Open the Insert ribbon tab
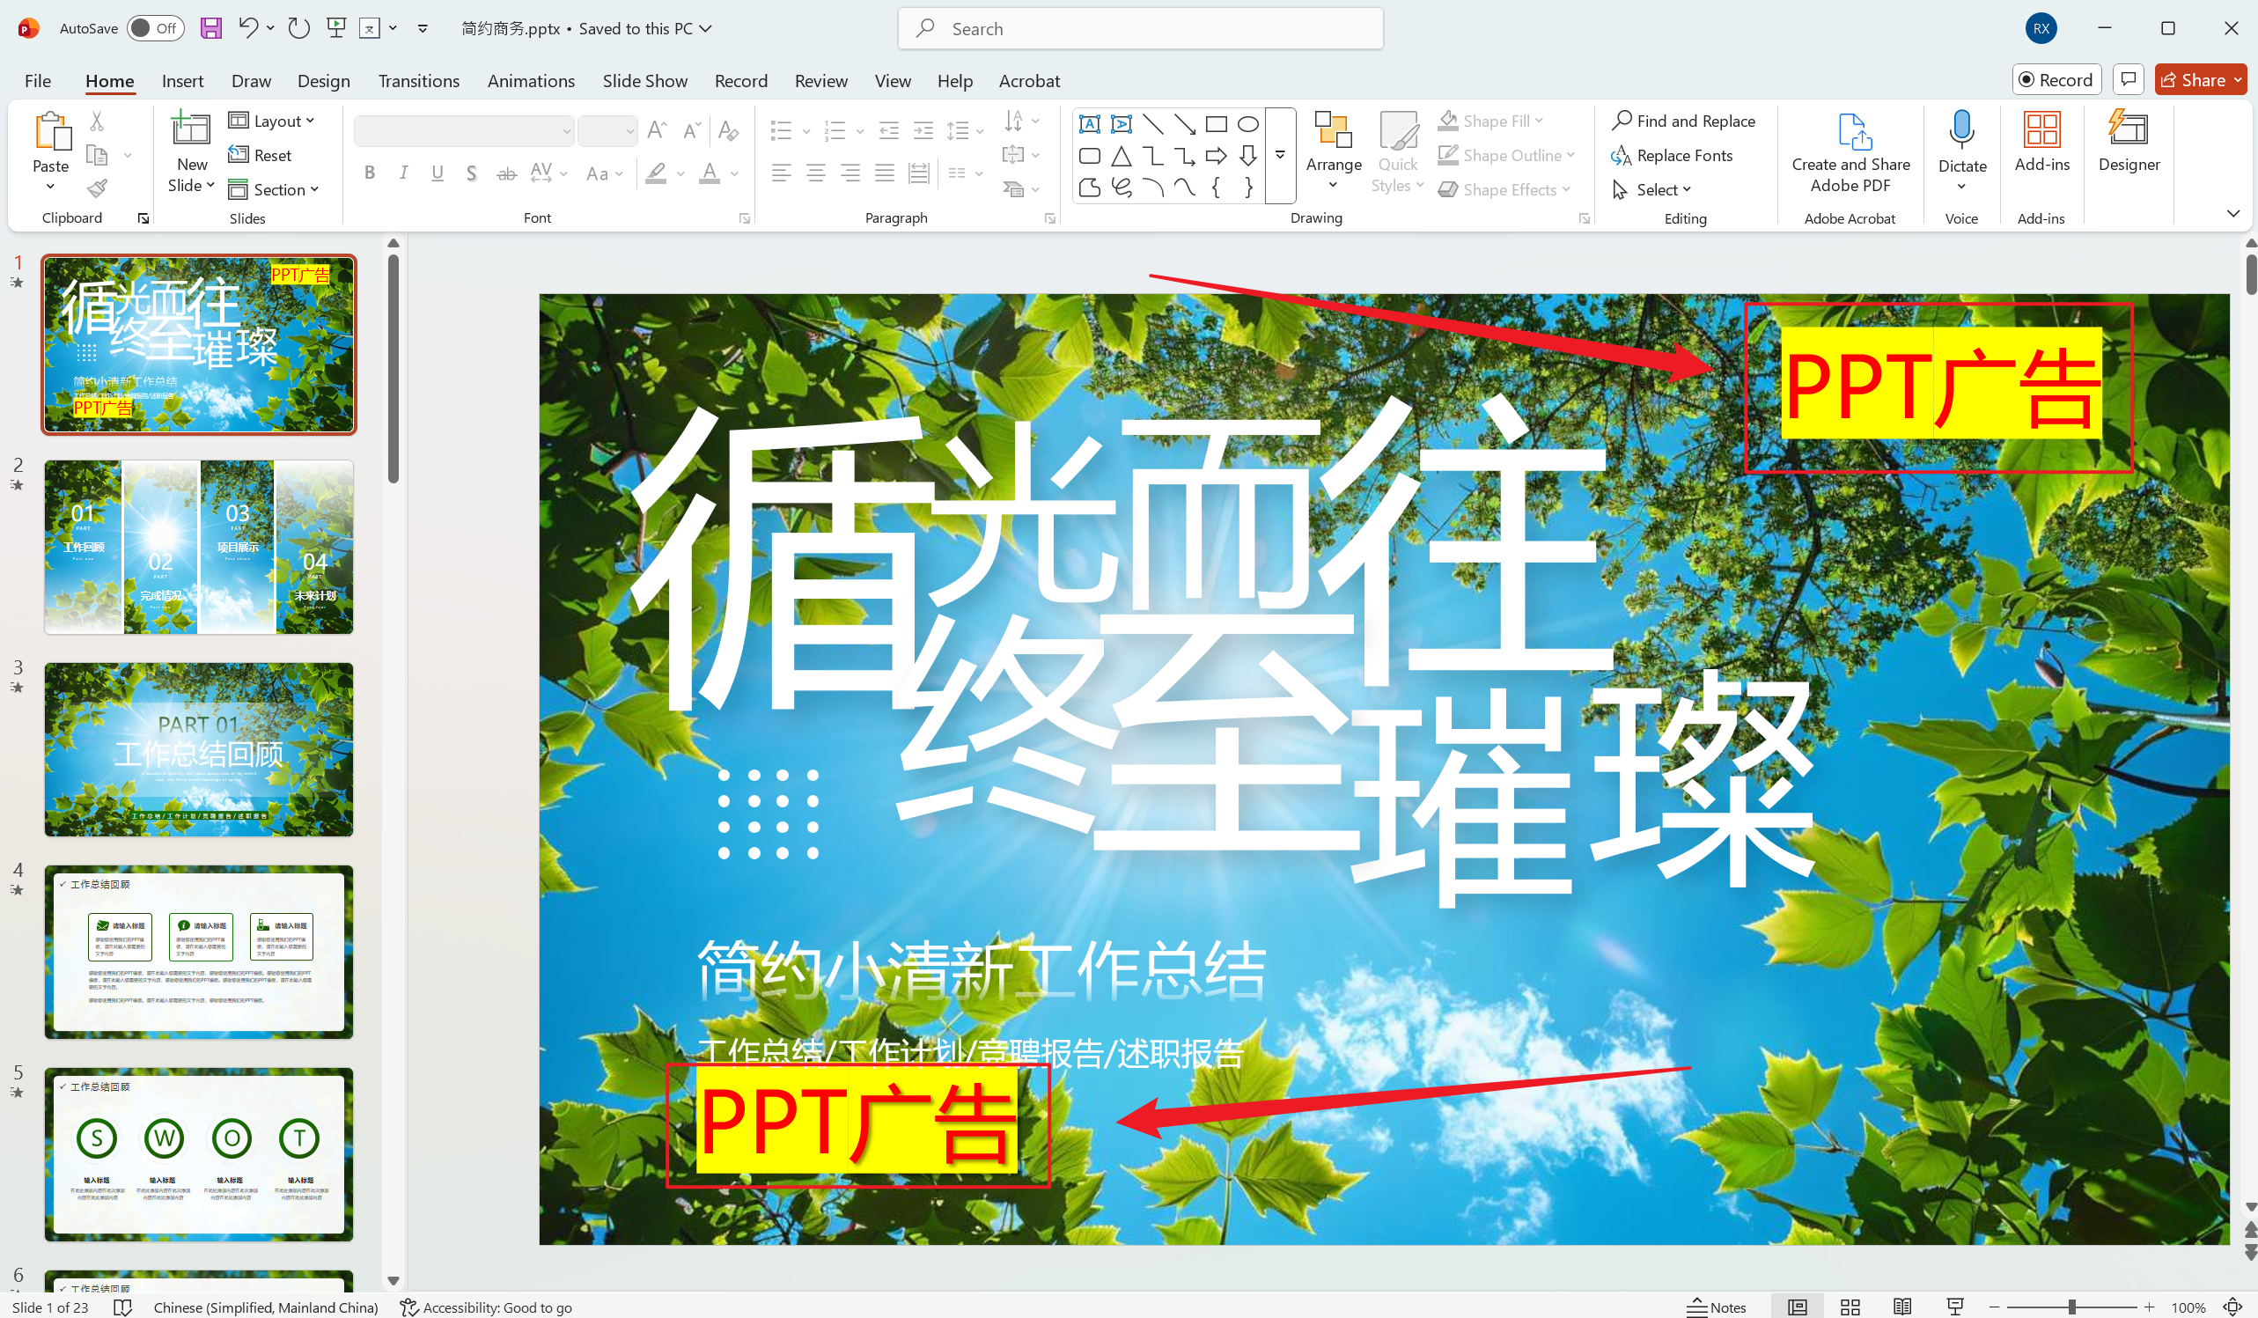The width and height of the screenshot is (2258, 1318). [183, 81]
